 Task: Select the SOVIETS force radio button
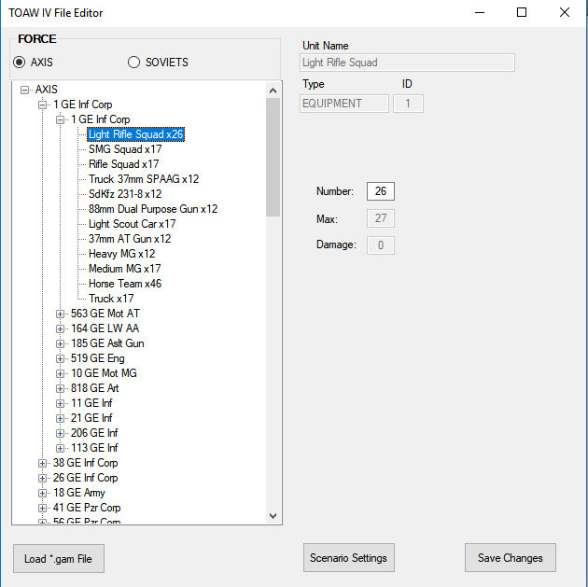coord(133,62)
